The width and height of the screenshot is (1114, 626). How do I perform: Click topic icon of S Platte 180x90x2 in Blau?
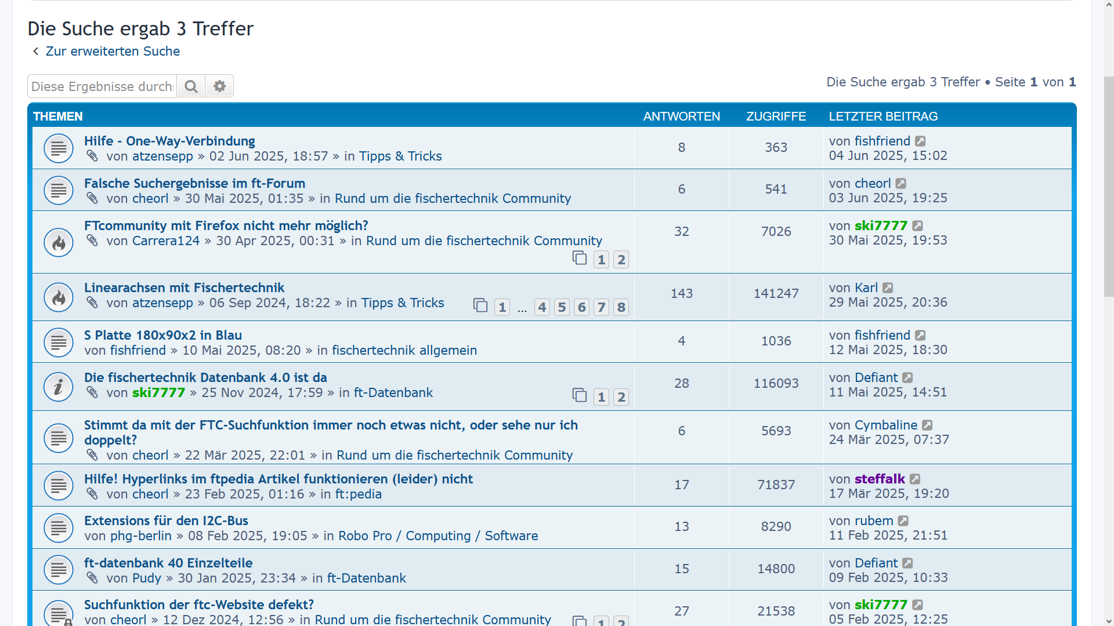[59, 342]
